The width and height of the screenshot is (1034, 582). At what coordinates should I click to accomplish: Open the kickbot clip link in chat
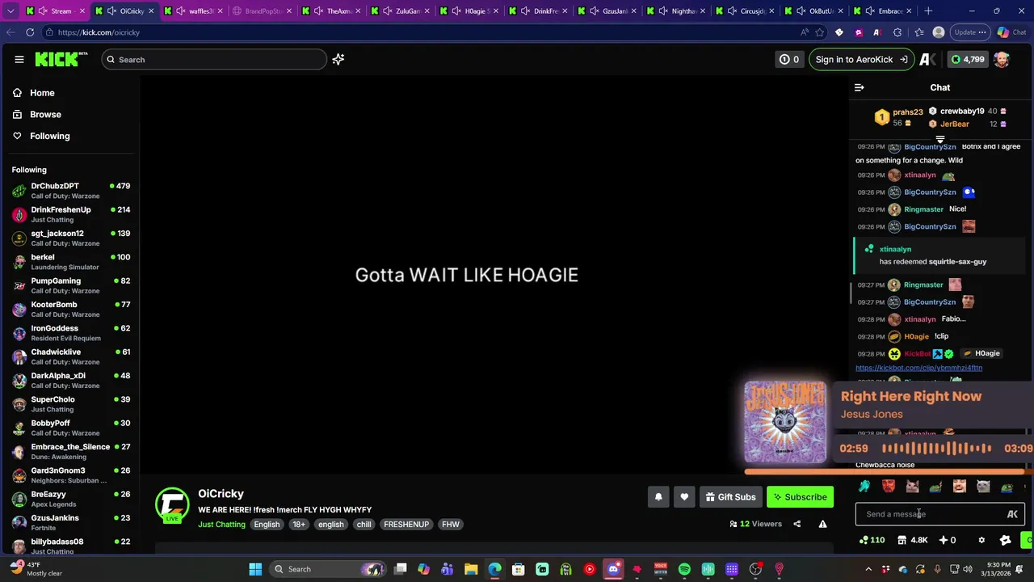coord(918,368)
